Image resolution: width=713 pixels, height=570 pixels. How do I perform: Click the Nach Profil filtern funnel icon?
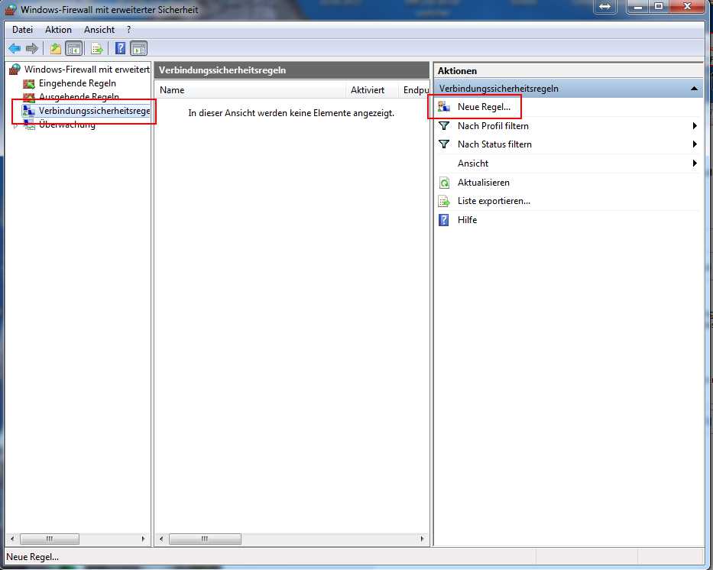[444, 125]
